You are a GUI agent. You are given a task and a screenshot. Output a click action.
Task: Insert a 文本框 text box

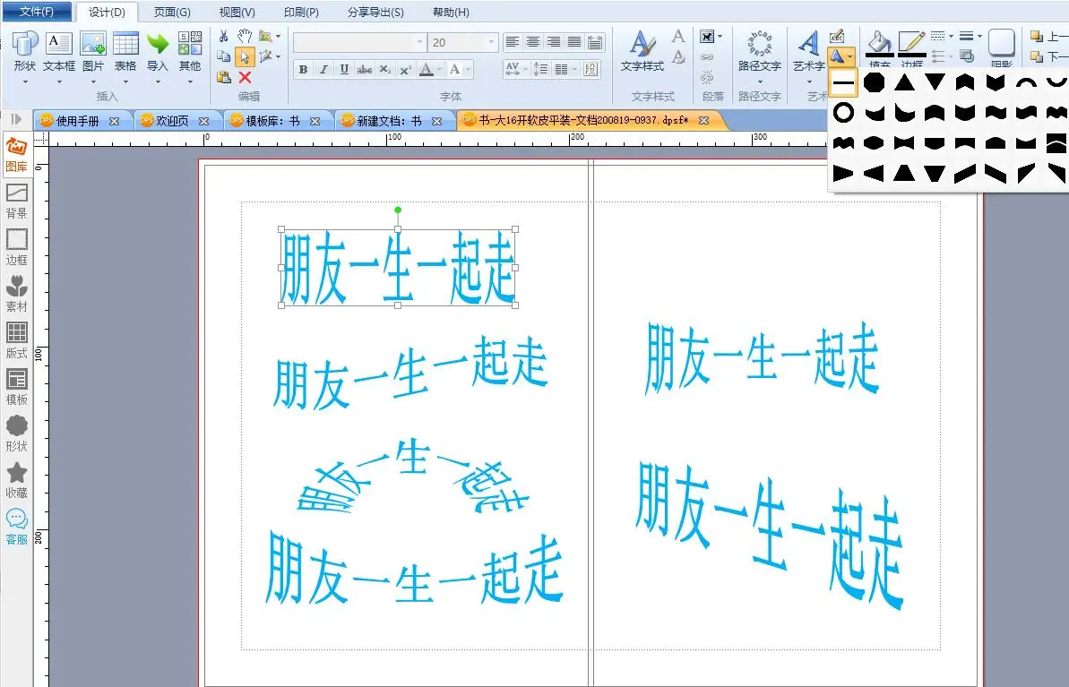(x=58, y=51)
